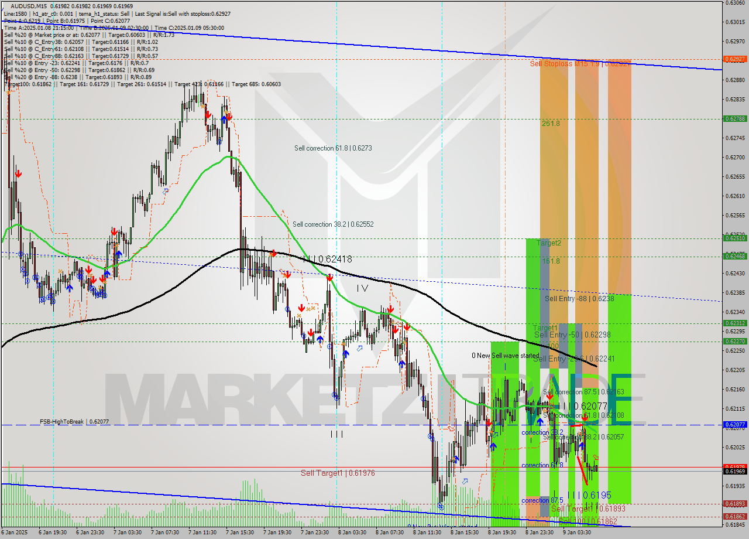Select the '8 Jan 15:30' time label
The width and height of the screenshot is (749, 539).
[x=464, y=533]
